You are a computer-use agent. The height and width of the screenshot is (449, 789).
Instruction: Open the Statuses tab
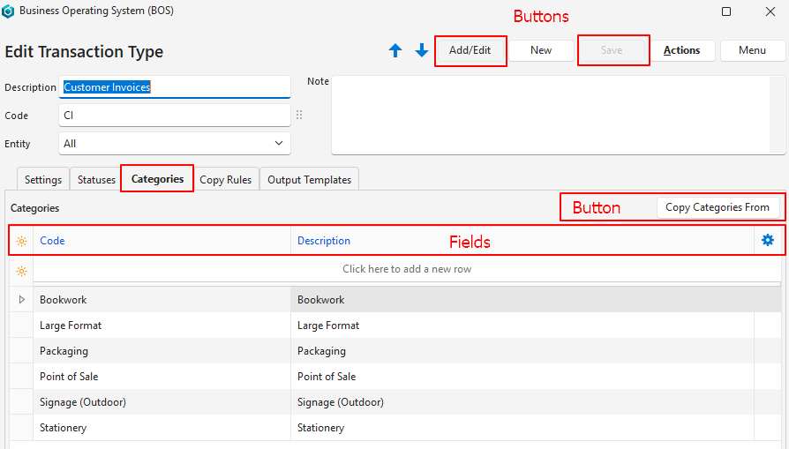point(96,180)
